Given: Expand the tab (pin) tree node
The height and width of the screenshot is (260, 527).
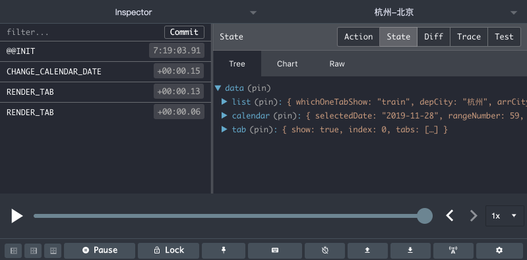Looking at the screenshot, I should pos(224,130).
